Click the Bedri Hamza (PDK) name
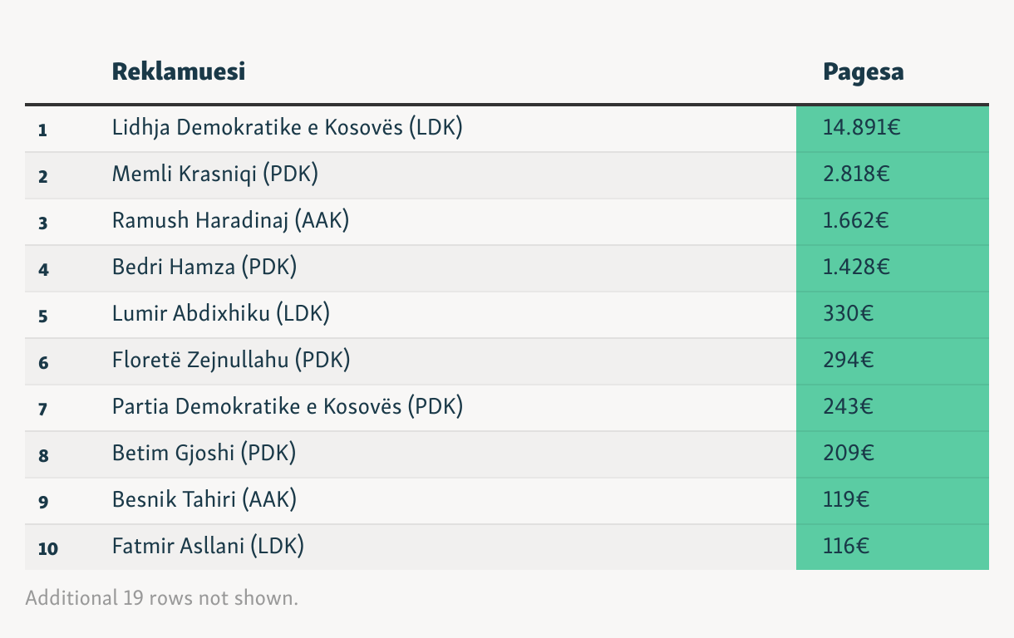This screenshot has width=1014, height=638. [x=204, y=267]
